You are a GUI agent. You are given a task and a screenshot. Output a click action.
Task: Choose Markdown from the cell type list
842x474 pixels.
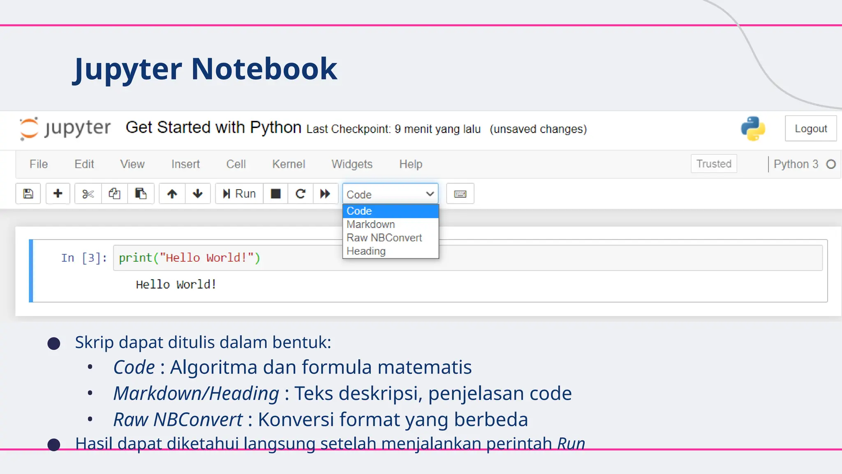tap(391, 224)
